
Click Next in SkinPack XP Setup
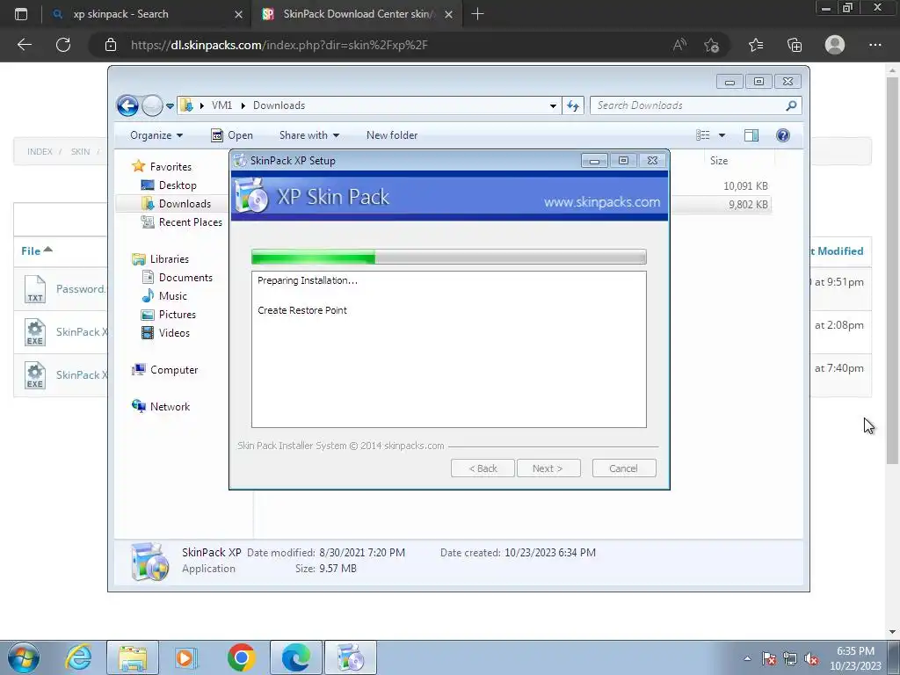coord(548,468)
